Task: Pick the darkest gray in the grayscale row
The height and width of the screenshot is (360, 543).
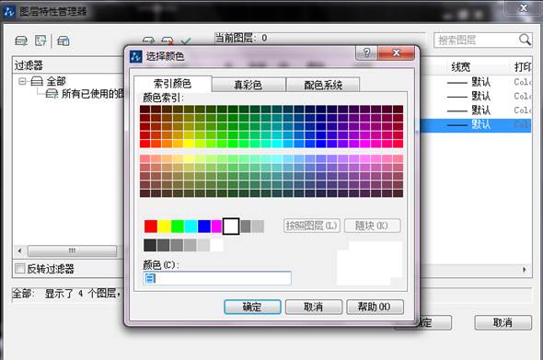Action: point(150,245)
